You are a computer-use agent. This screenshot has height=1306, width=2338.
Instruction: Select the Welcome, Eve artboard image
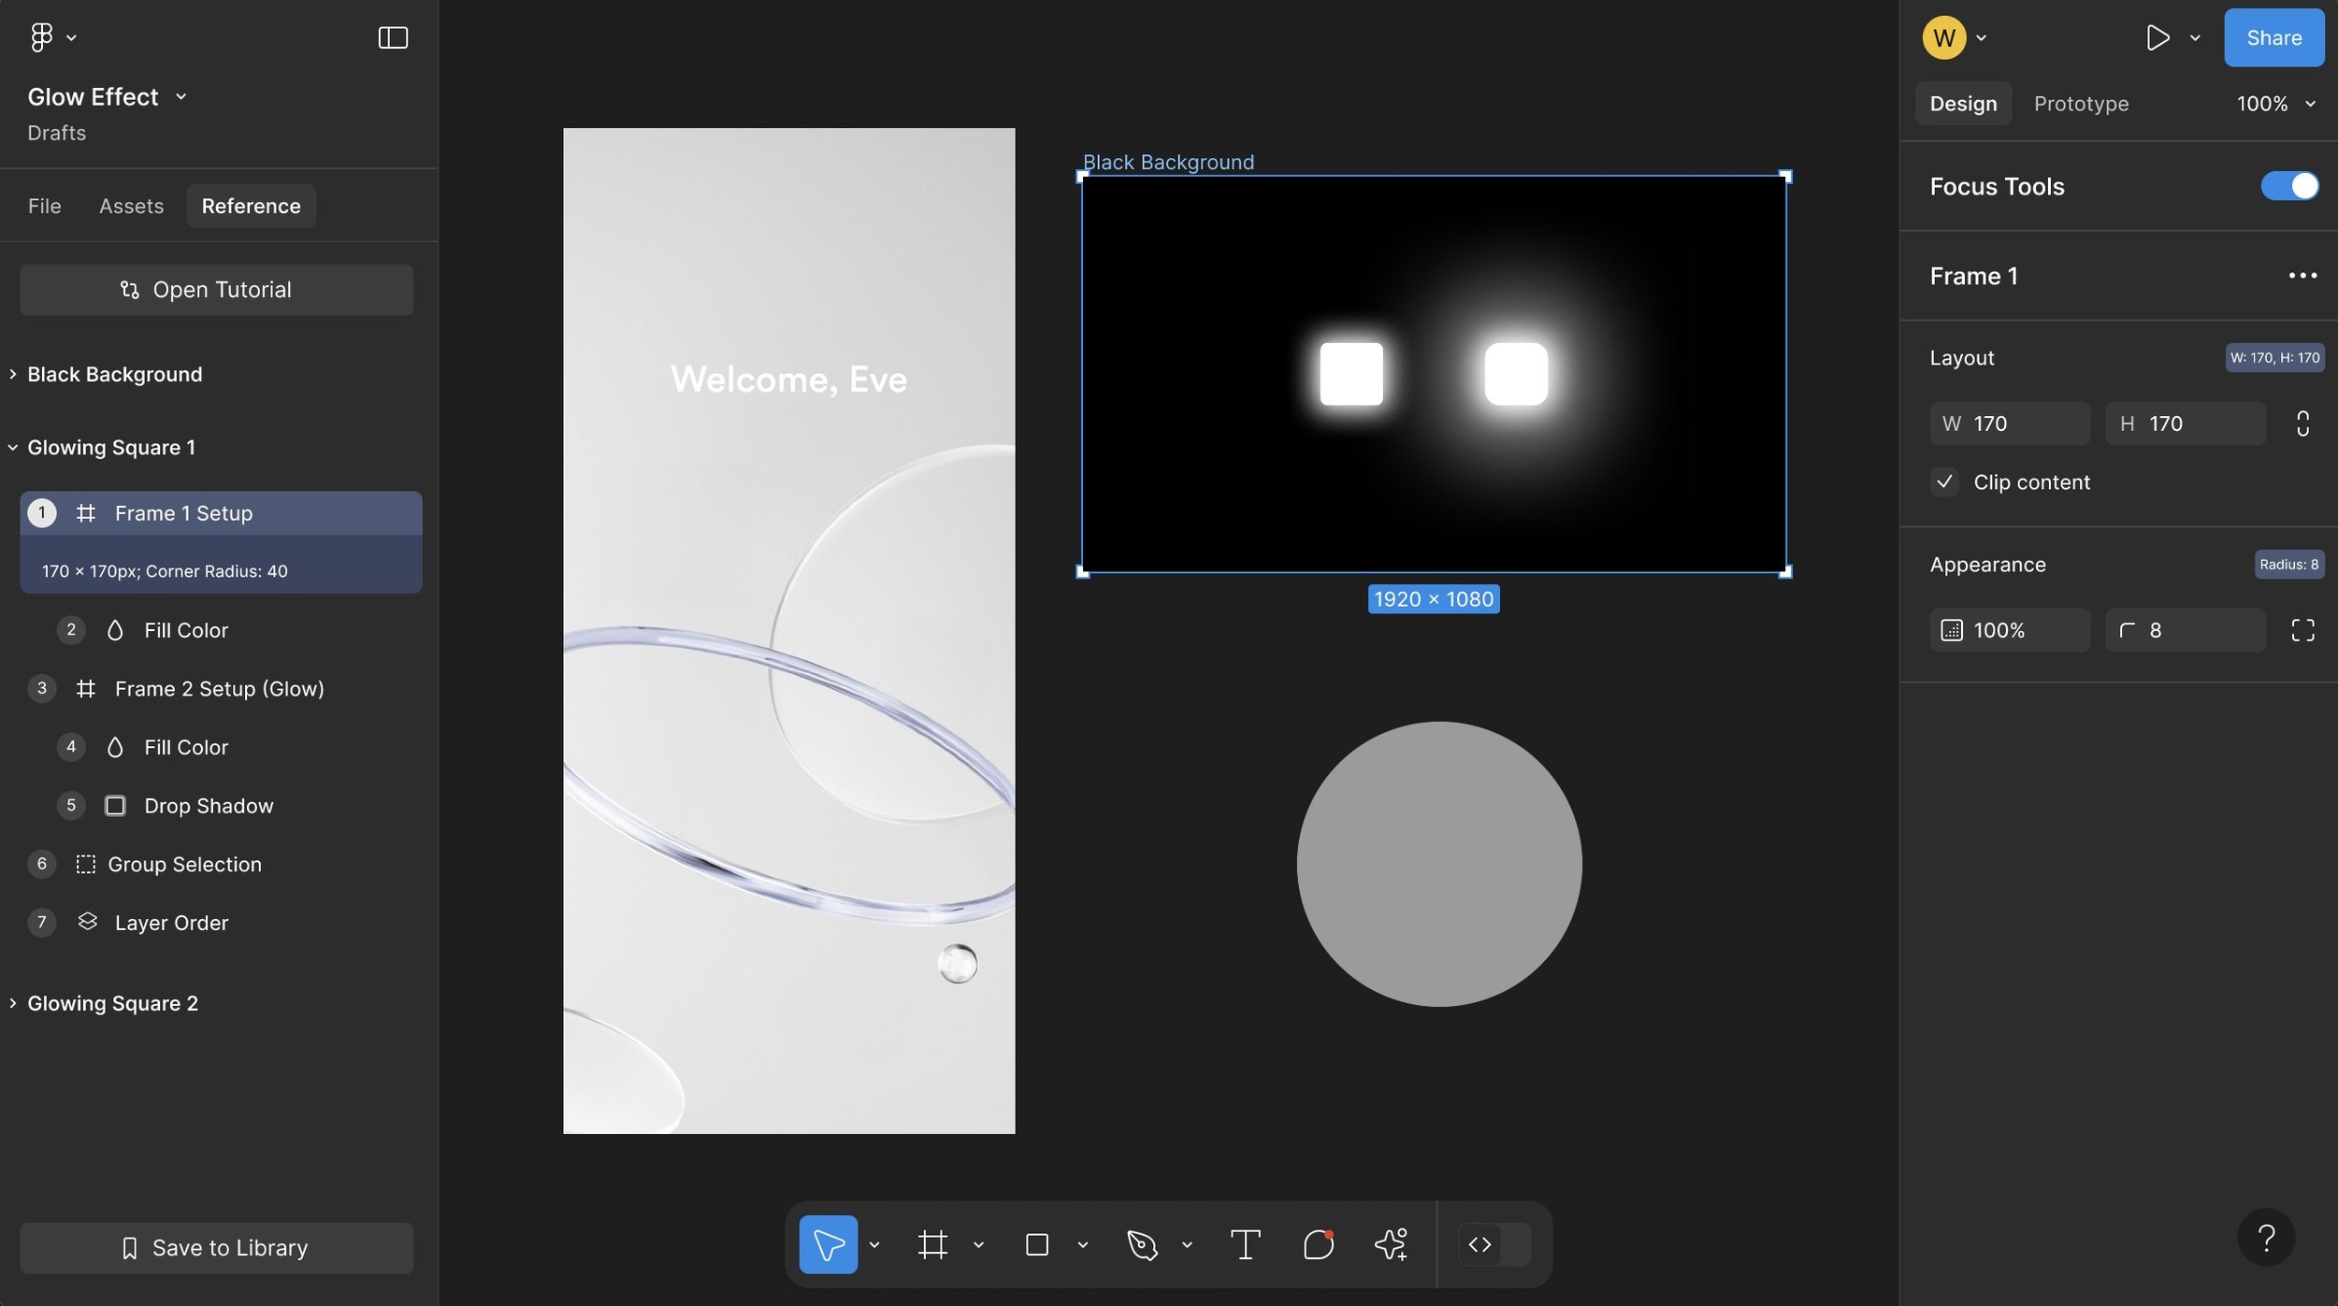(788, 631)
